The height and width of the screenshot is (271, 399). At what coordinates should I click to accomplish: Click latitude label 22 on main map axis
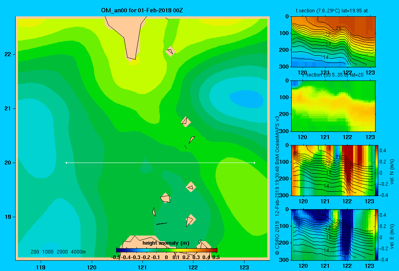point(8,54)
